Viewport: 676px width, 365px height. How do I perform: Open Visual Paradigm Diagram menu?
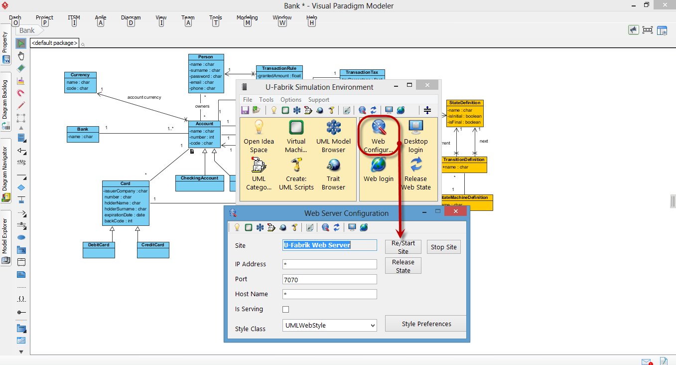click(131, 17)
